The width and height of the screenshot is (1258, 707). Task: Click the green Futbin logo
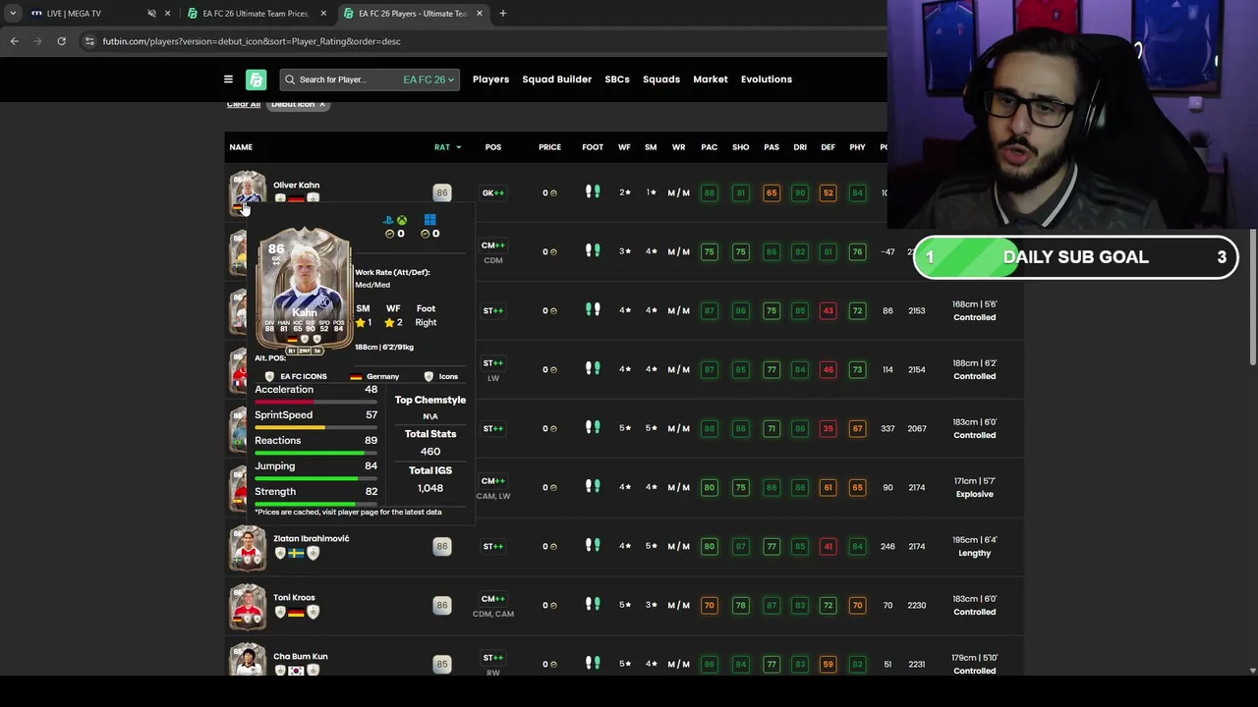[256, 80]
